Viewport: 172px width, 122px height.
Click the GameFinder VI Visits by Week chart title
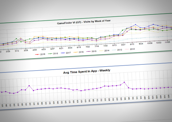coord(84,22)
